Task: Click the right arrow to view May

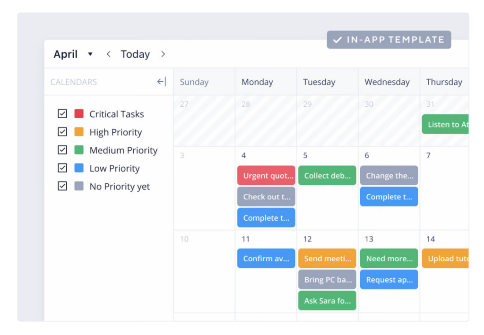Action: tap(163, 54)
